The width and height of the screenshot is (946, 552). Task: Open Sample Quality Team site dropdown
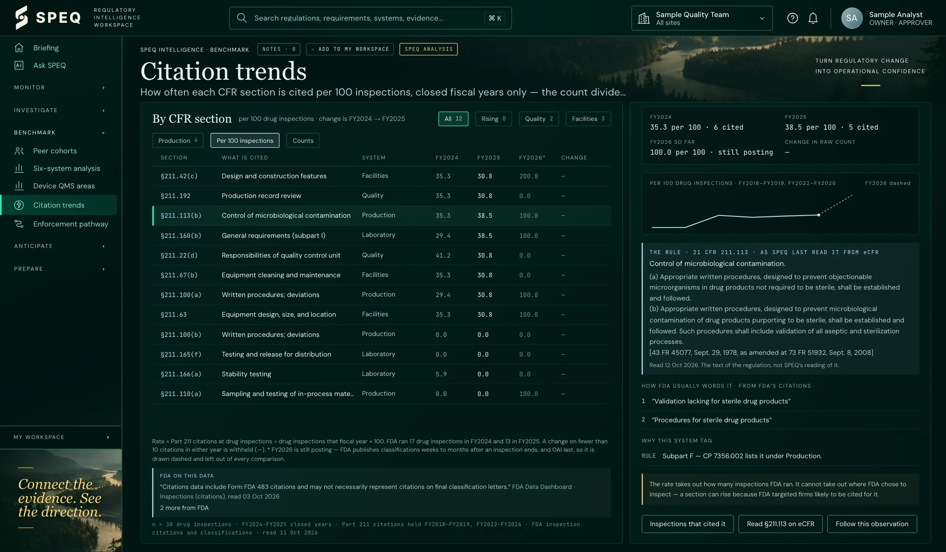(x=702, y=18)
